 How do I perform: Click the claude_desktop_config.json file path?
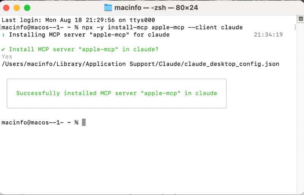point(141,64)
